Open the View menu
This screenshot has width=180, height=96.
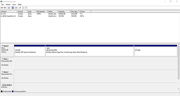click(x=14, y=4)
